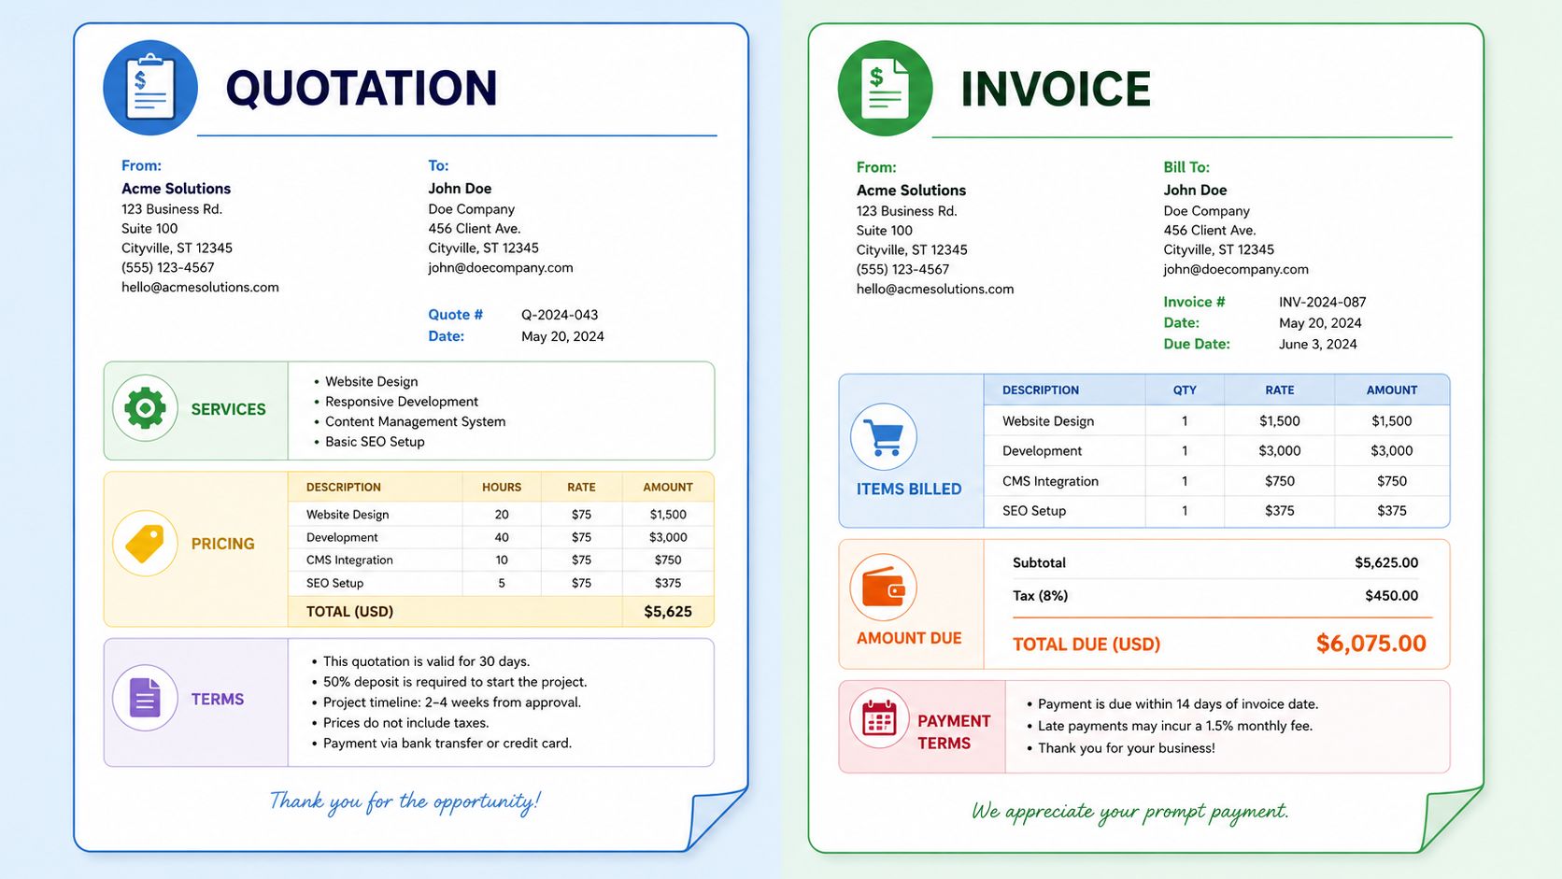The width and height of the screenshot is (1562, 879).
Task: Click the quotation date May 20, 2024
Action: pyautogui.click(x=562, y=336)
